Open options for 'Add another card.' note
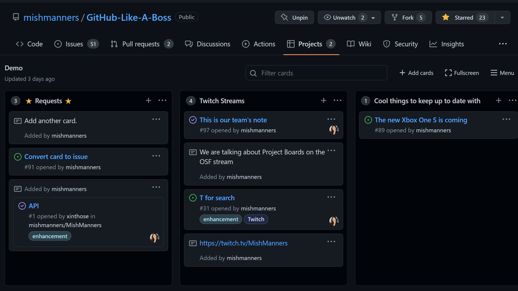This screenshot has width=518, height=291. coord(156,119)
